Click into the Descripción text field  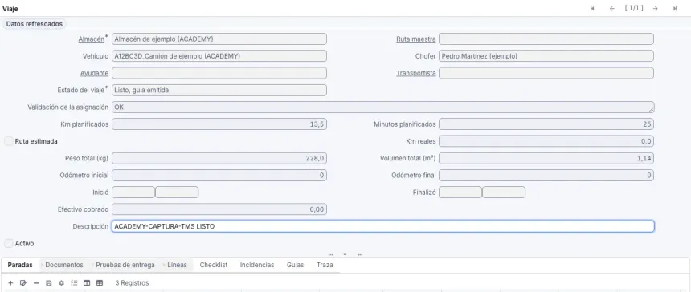[x=383, y=226]
